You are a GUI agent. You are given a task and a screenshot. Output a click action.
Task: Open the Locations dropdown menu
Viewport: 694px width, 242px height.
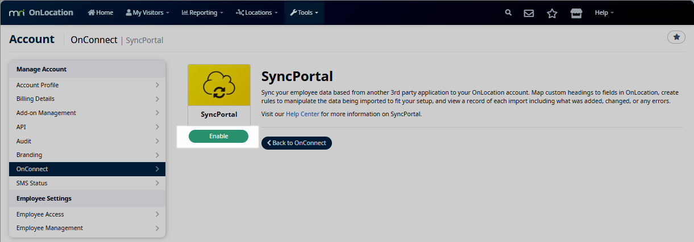[256, 12]
